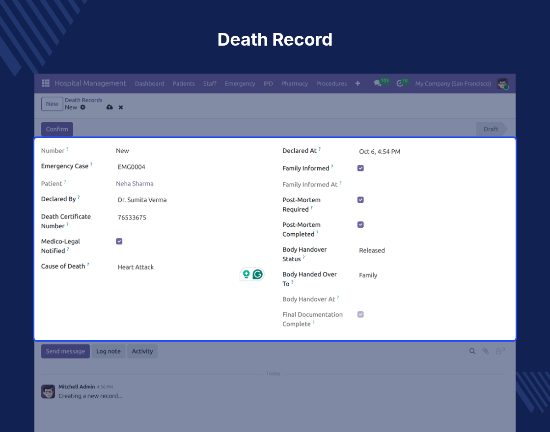Open the Procedures menu
The width and height of the screenshot is (550, 432).
[331, 83]
